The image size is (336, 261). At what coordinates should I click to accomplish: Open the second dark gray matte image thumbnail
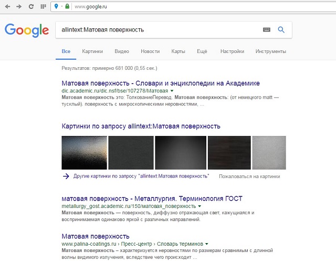click(131, 153)
